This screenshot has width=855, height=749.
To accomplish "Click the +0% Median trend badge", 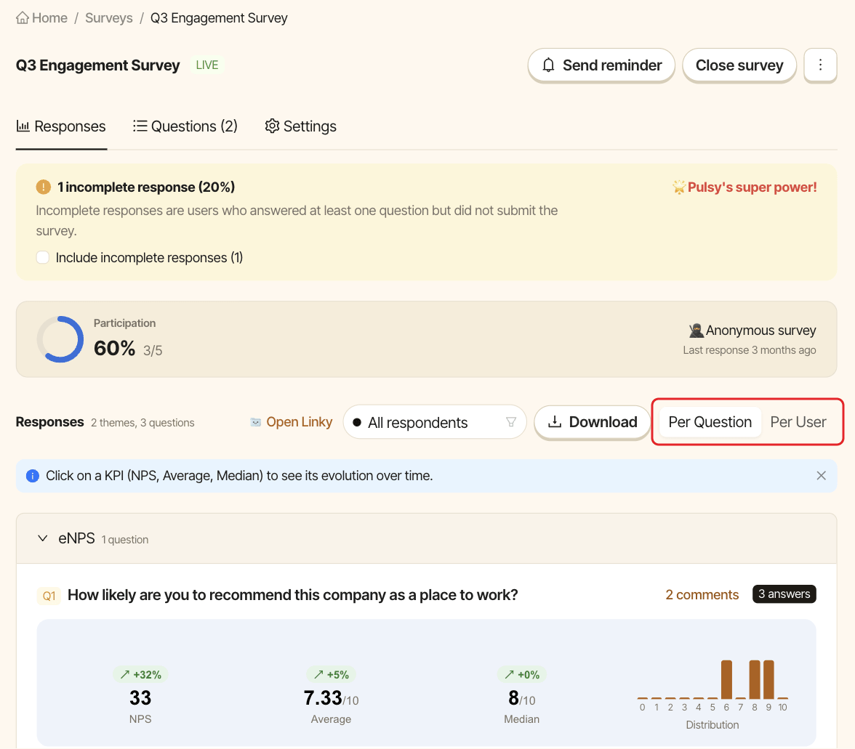I will point(522,675).
